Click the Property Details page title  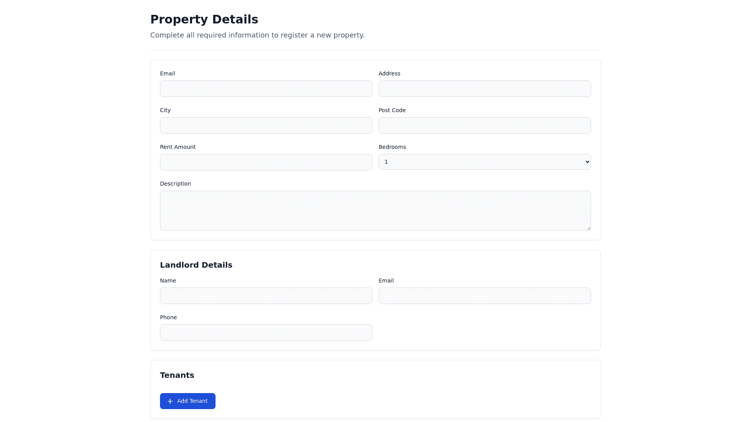pos(204,20)
